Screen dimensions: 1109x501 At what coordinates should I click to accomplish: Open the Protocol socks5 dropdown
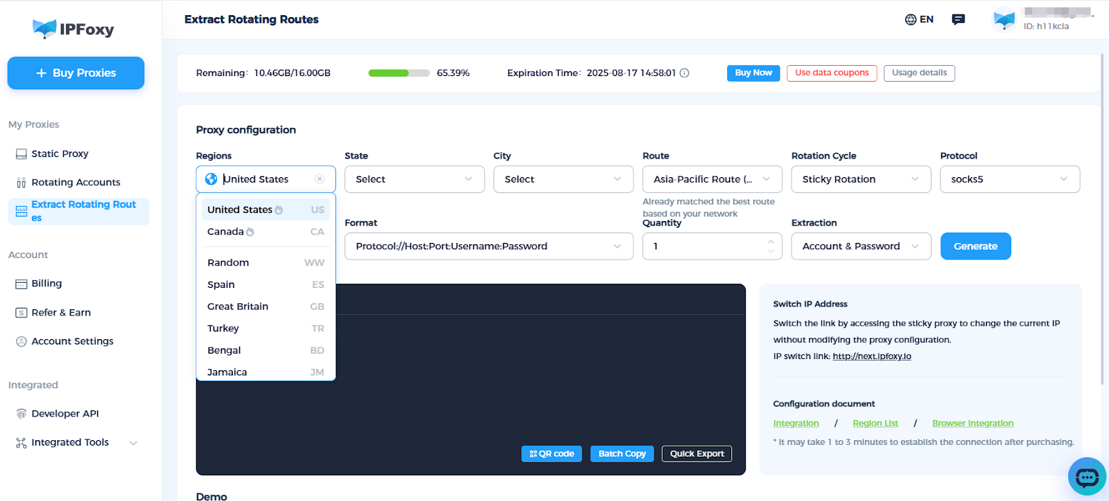[x=1009, y=179]
